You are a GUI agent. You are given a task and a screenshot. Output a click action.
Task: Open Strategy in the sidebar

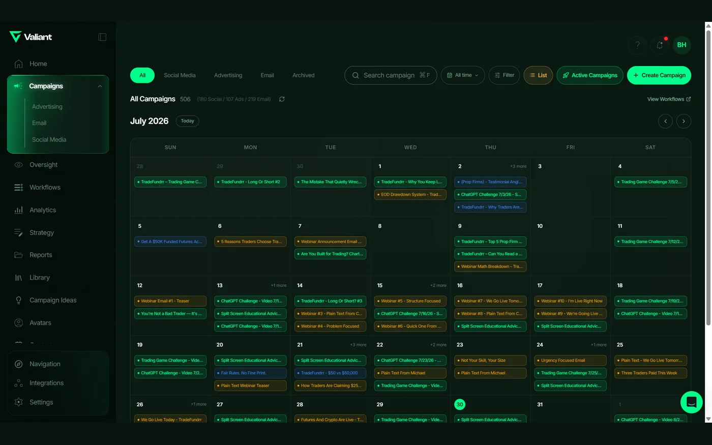click(41, 232)
